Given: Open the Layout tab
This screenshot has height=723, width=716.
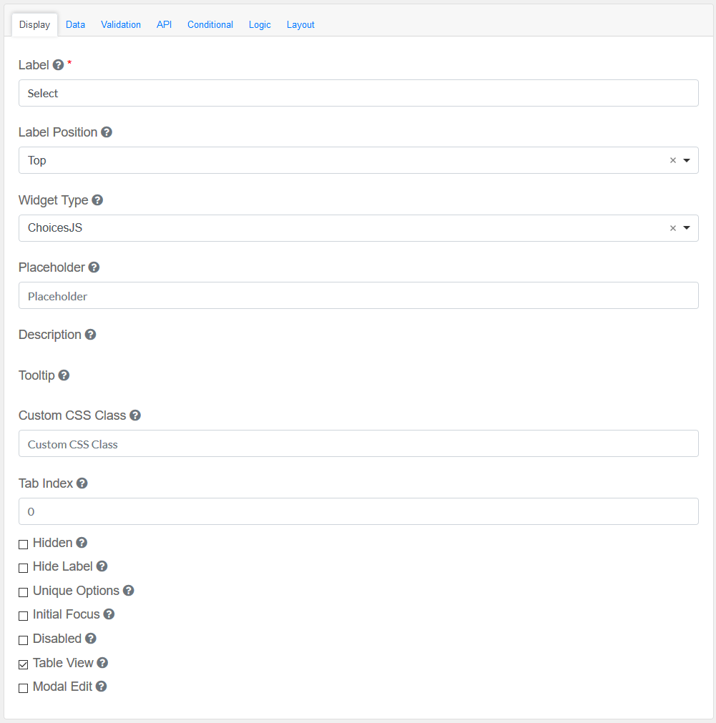Looking at the screenshot, I should pyautogui.click(x=300, y=24).
